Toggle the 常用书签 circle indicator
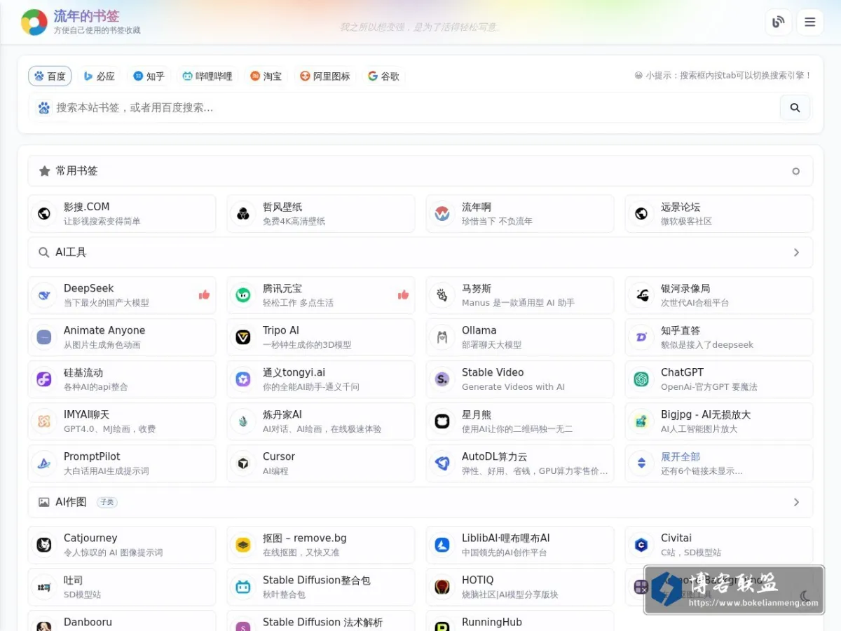The image size is (841, 631). (795, 171)
